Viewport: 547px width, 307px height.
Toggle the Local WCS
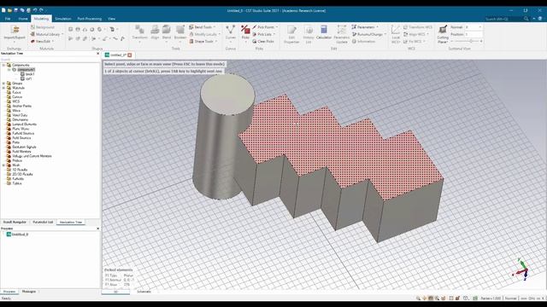[x=396, y=34]
